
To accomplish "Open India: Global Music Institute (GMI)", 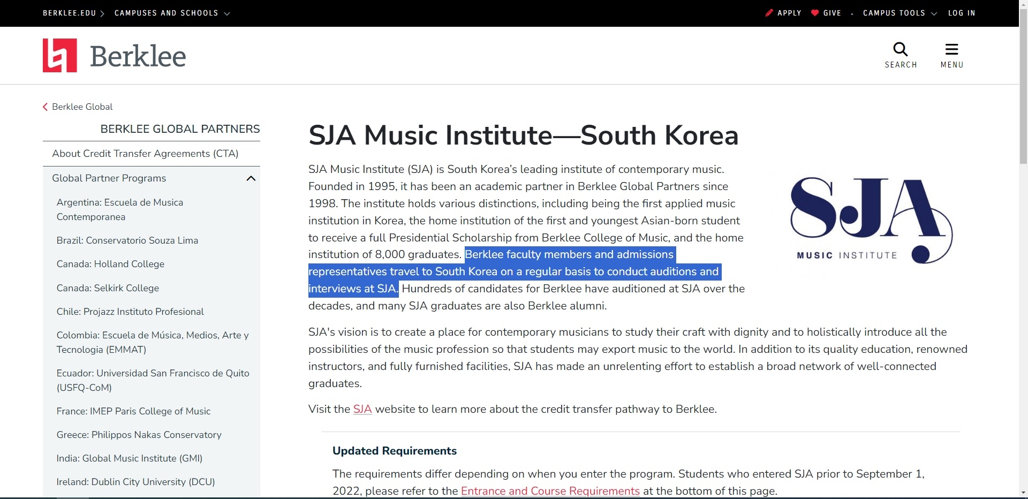I will click(130, 458).
